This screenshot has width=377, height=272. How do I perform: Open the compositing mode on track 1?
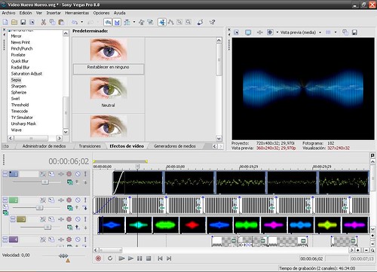(x=70, y=182)
